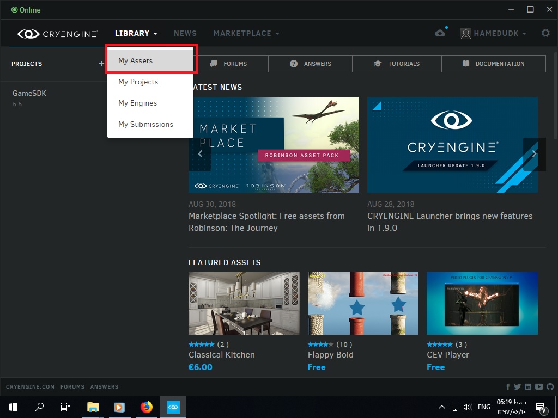The image size is (558, 418).
Task: Show hidden tray icons chevron
Action: 441,407
